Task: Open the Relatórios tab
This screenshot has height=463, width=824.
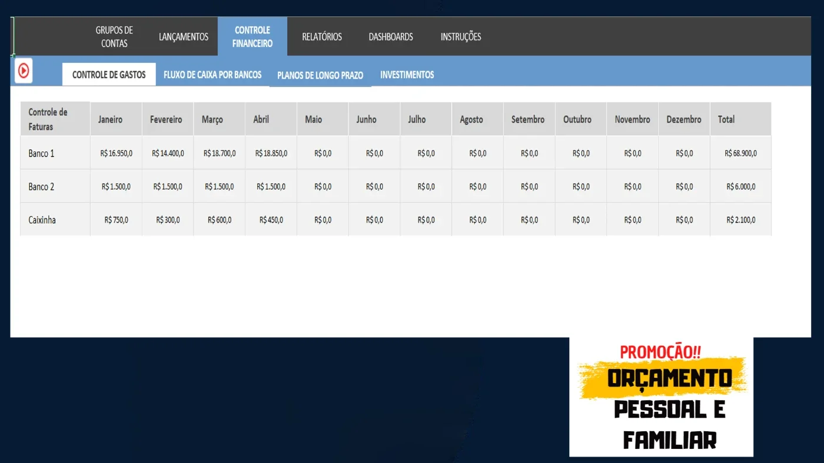Action: (322, 36)
